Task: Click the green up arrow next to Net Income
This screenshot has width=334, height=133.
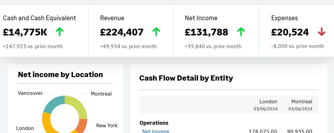Action: pyautogui.click(x=241, y=32)
